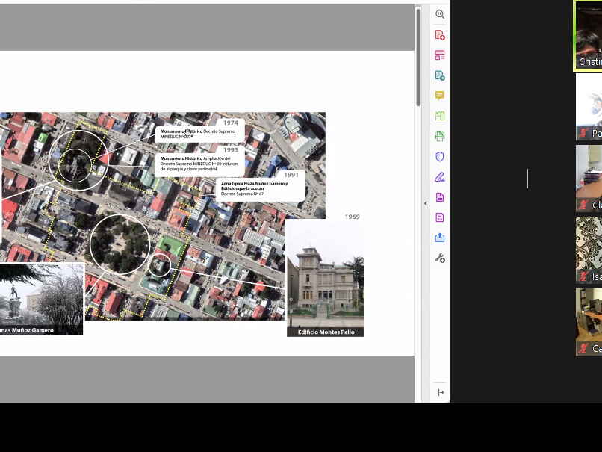Viewport: 602px width, 452px height.
Task: Open the green Organize Pages tool
Action: pyautogui.click(x=440, y=116)
